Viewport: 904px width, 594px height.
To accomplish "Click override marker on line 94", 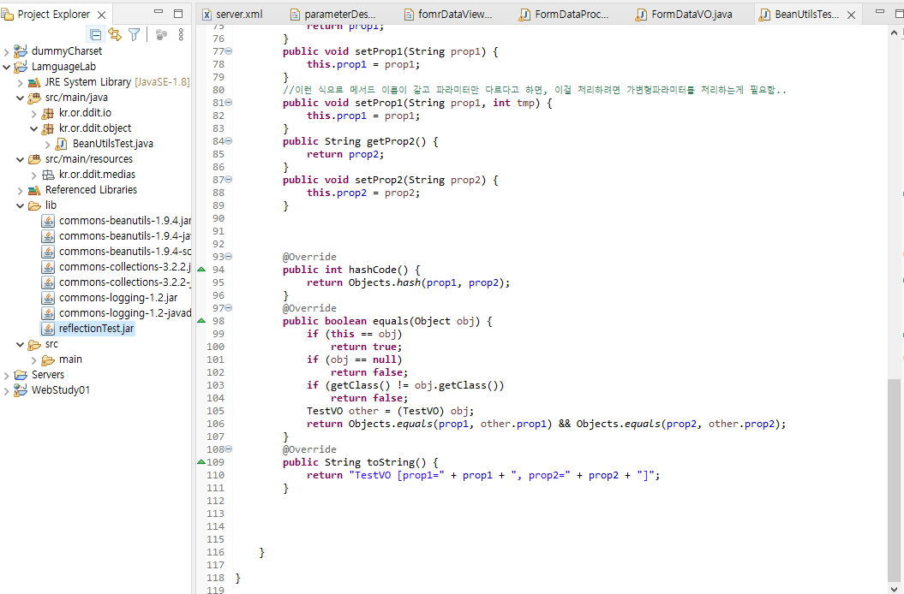I will (201, 269).
